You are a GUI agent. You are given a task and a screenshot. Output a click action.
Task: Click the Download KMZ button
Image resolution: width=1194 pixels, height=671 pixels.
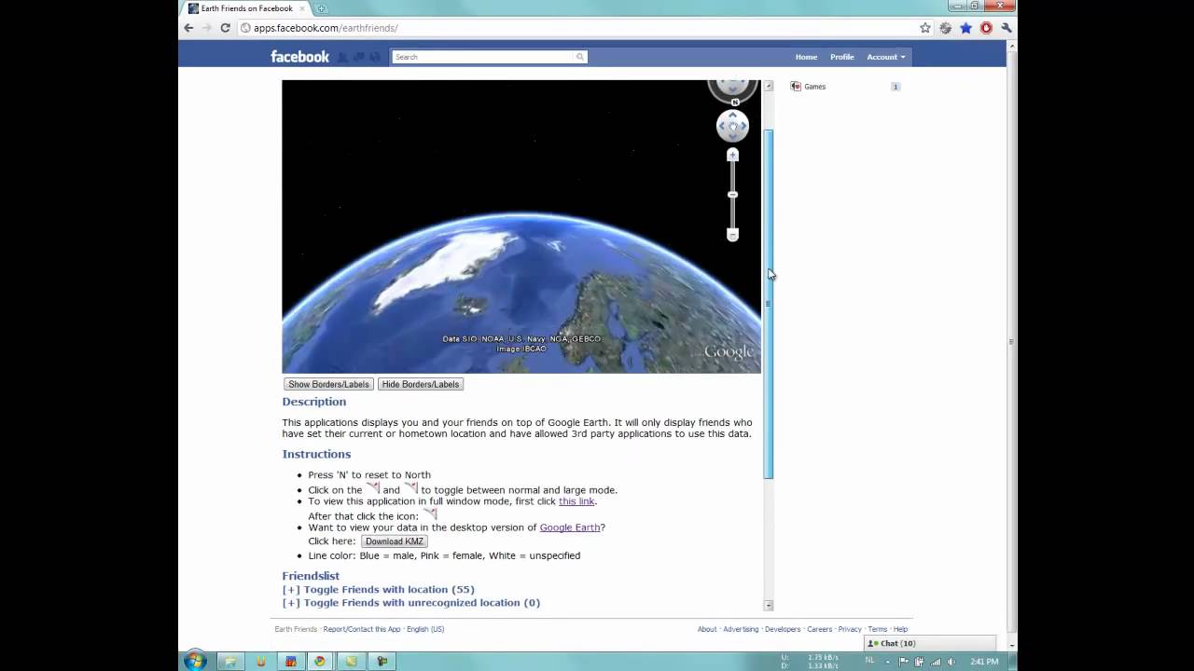pyautogui.click(x=395, y=541)
